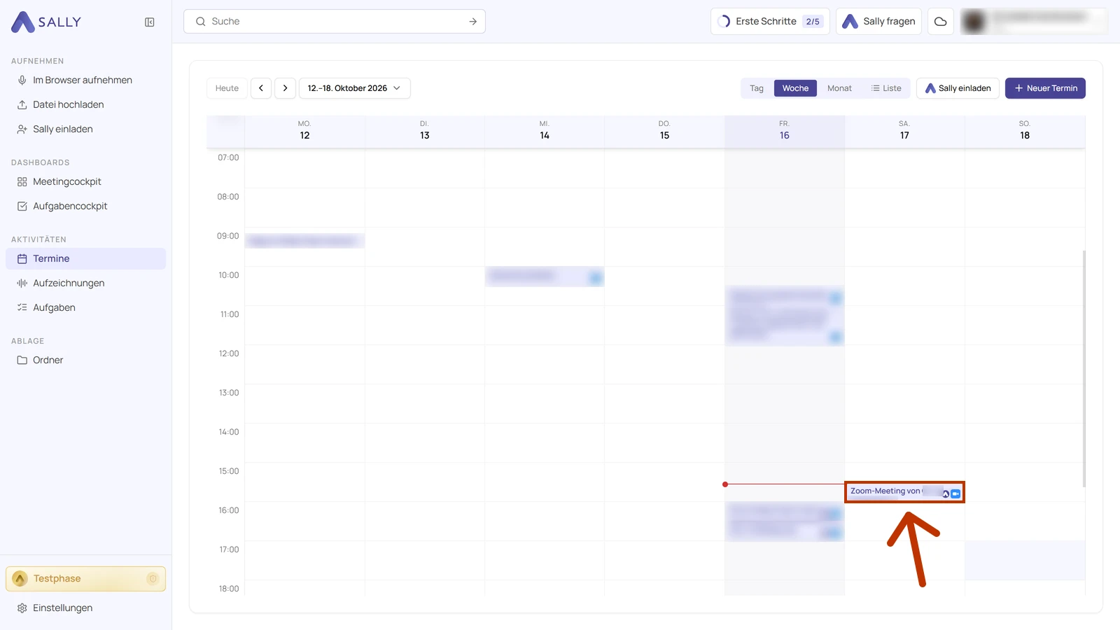
Task: Jump to today with Heute
Action: pyautogui.click(x=227, y=88)
